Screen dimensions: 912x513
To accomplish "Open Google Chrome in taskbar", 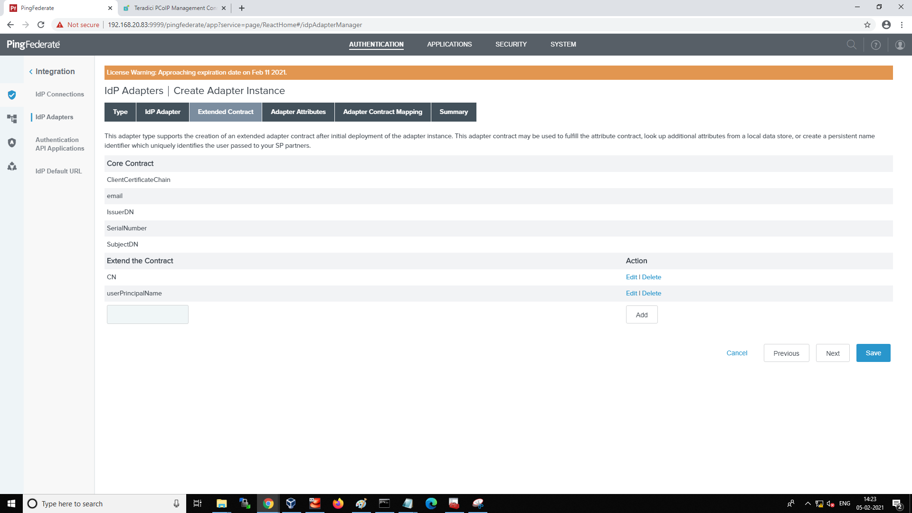I will [x=268, y=503].
